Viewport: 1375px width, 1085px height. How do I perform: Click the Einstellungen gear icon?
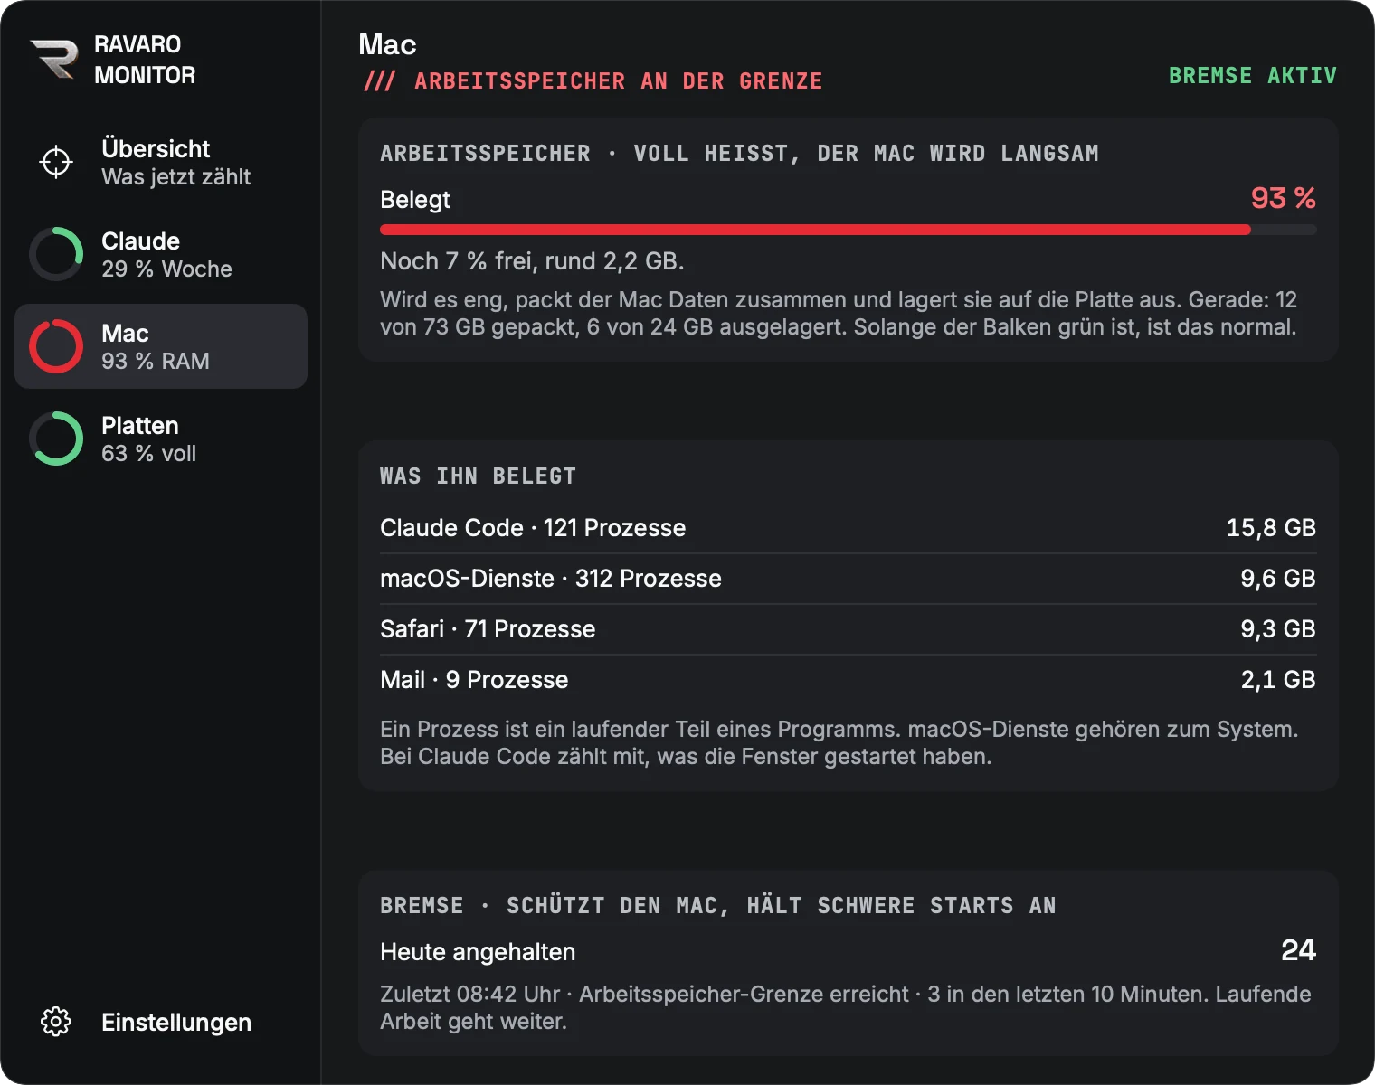pos(56,1022)
